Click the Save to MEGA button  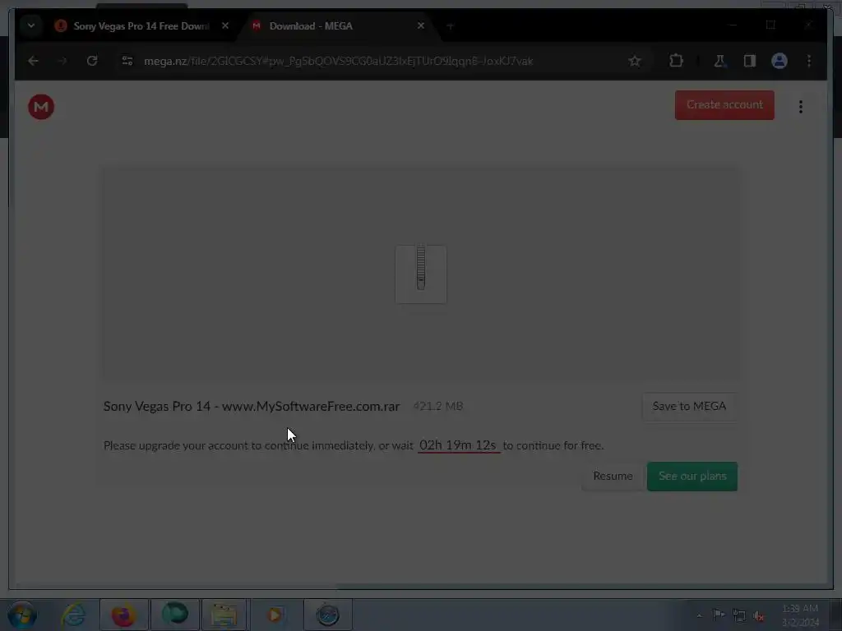(x=689, y=406)
